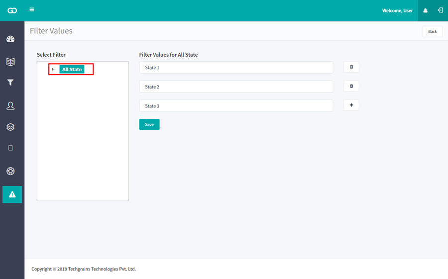
Task: Open the funnel filter sidebar icon
Action: click(x=10, y=83)
